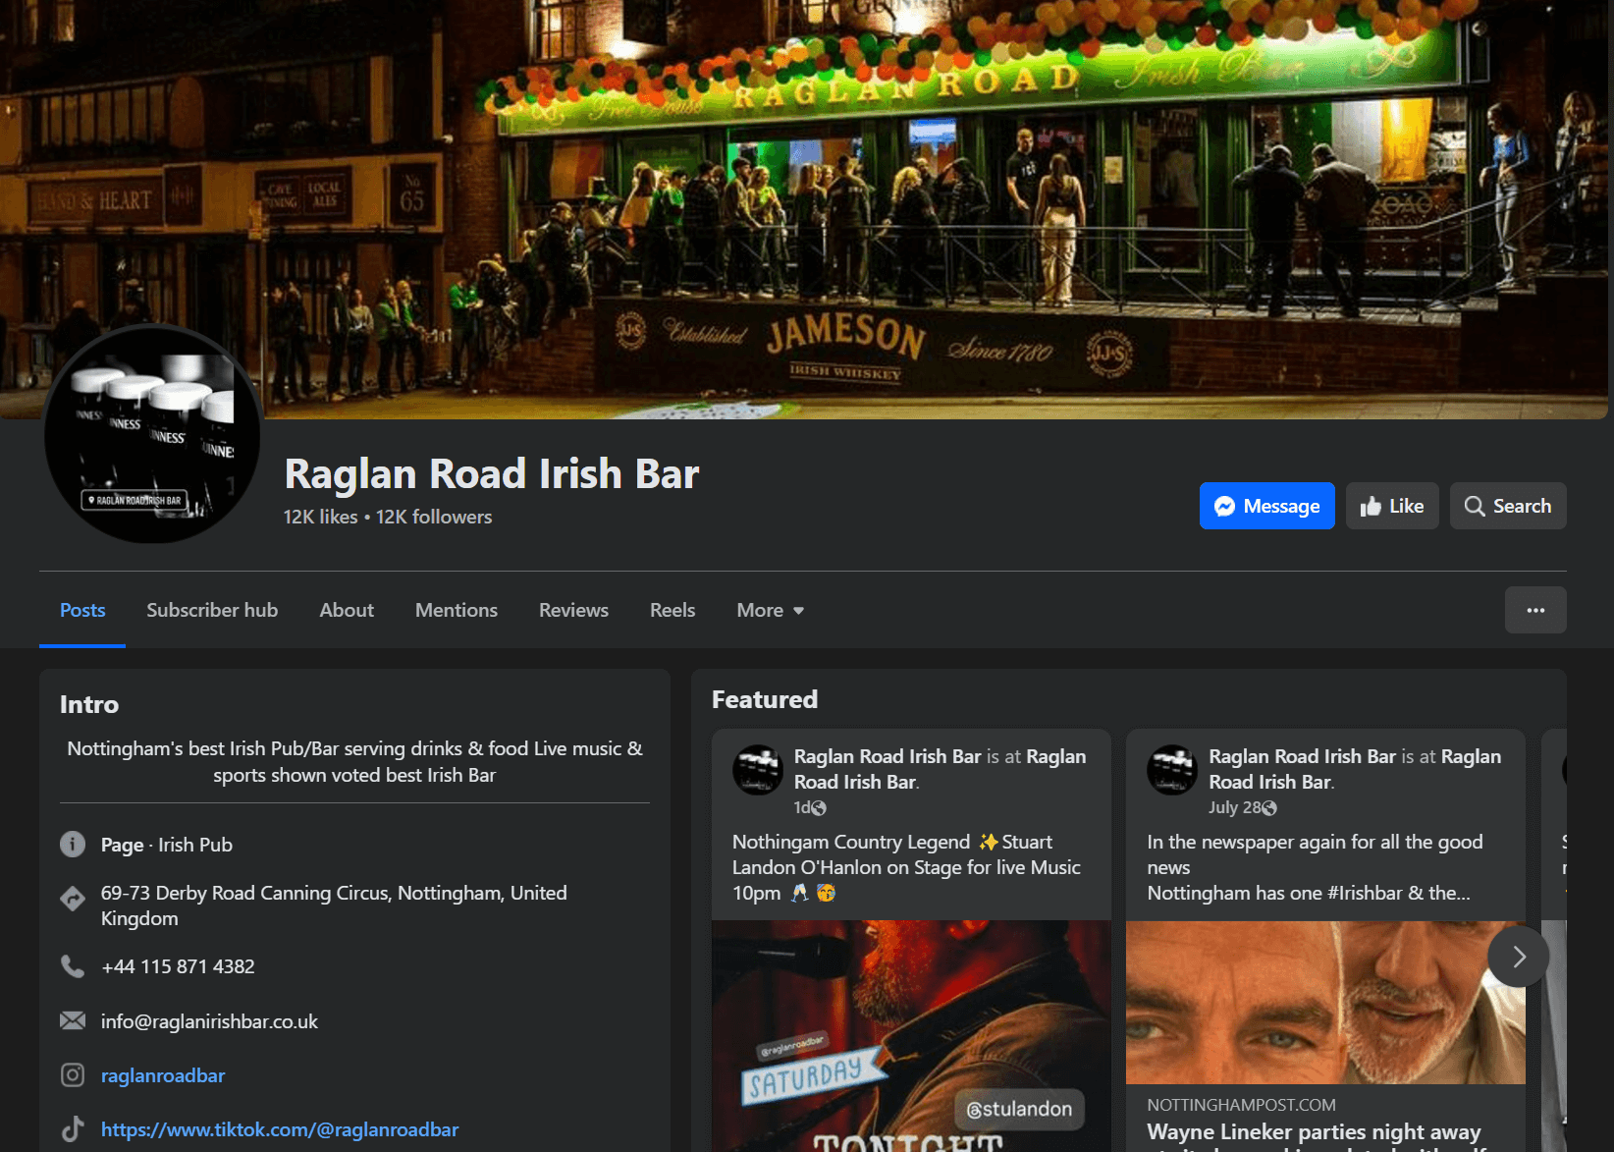
Task: Expand the Featured carousel with the right arrow
Action: pos(1517,956)
